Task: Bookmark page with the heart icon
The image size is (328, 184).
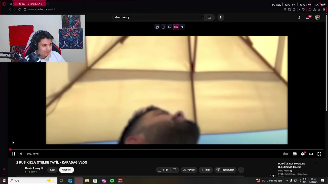Action: [x=303, y=9]
